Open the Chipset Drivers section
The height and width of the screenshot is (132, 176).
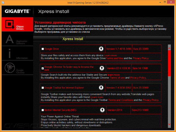point(17,24)
